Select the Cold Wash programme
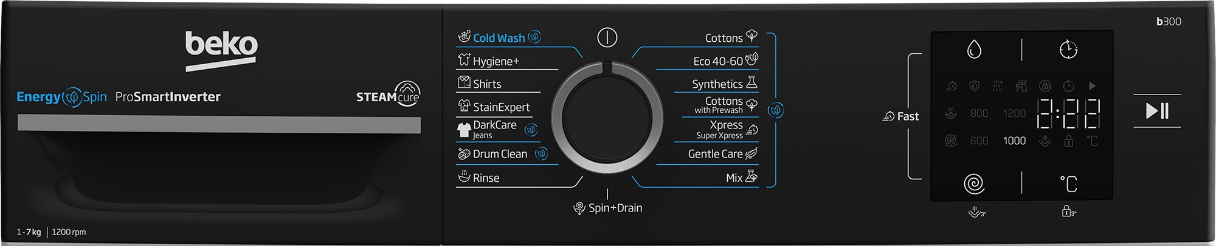 point(499,38)
